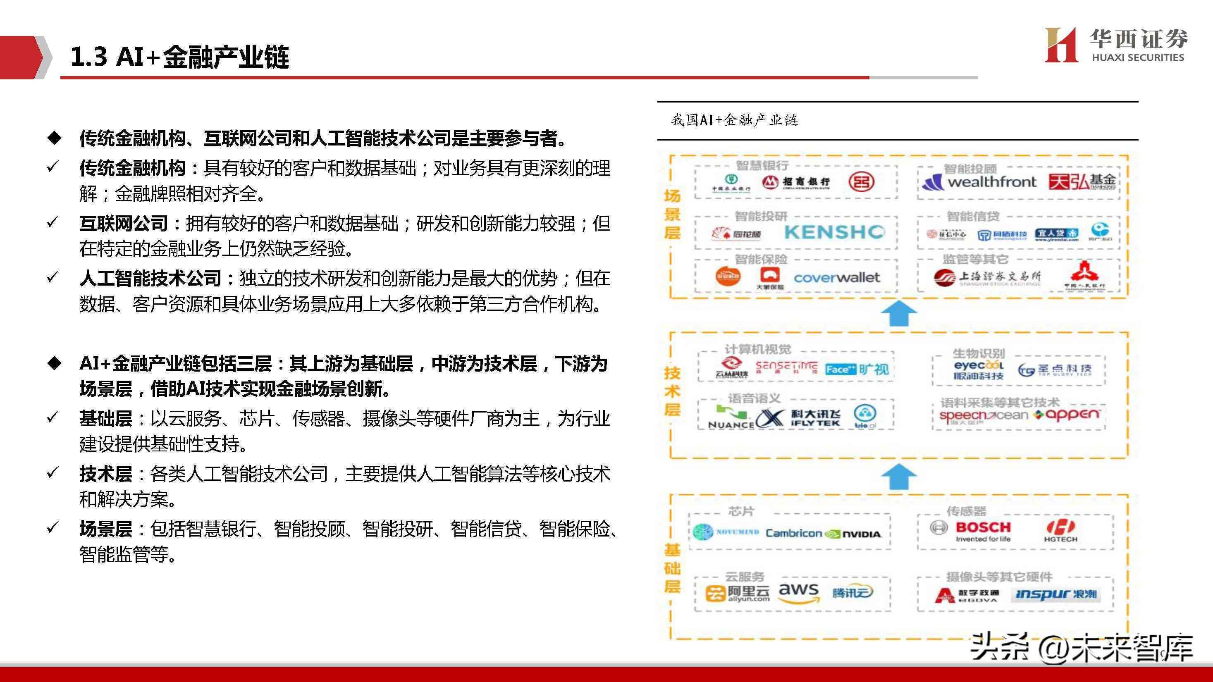Click the "智能信贷" category heading in the chart
Viewport: 1213px width, 682px height.
[973, 216]
